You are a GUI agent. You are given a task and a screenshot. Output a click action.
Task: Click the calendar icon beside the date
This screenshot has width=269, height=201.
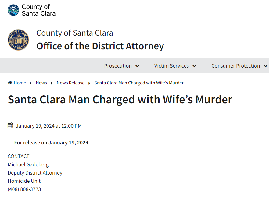click(10, 125)
